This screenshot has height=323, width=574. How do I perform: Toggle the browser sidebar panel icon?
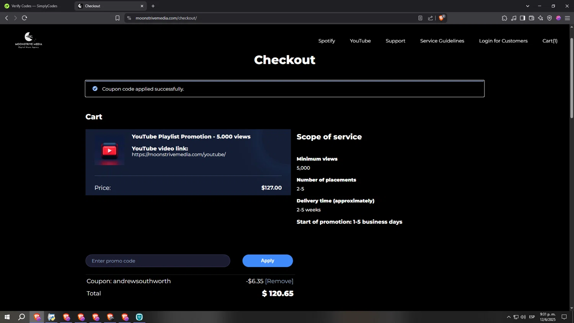(x=522, y=18)
